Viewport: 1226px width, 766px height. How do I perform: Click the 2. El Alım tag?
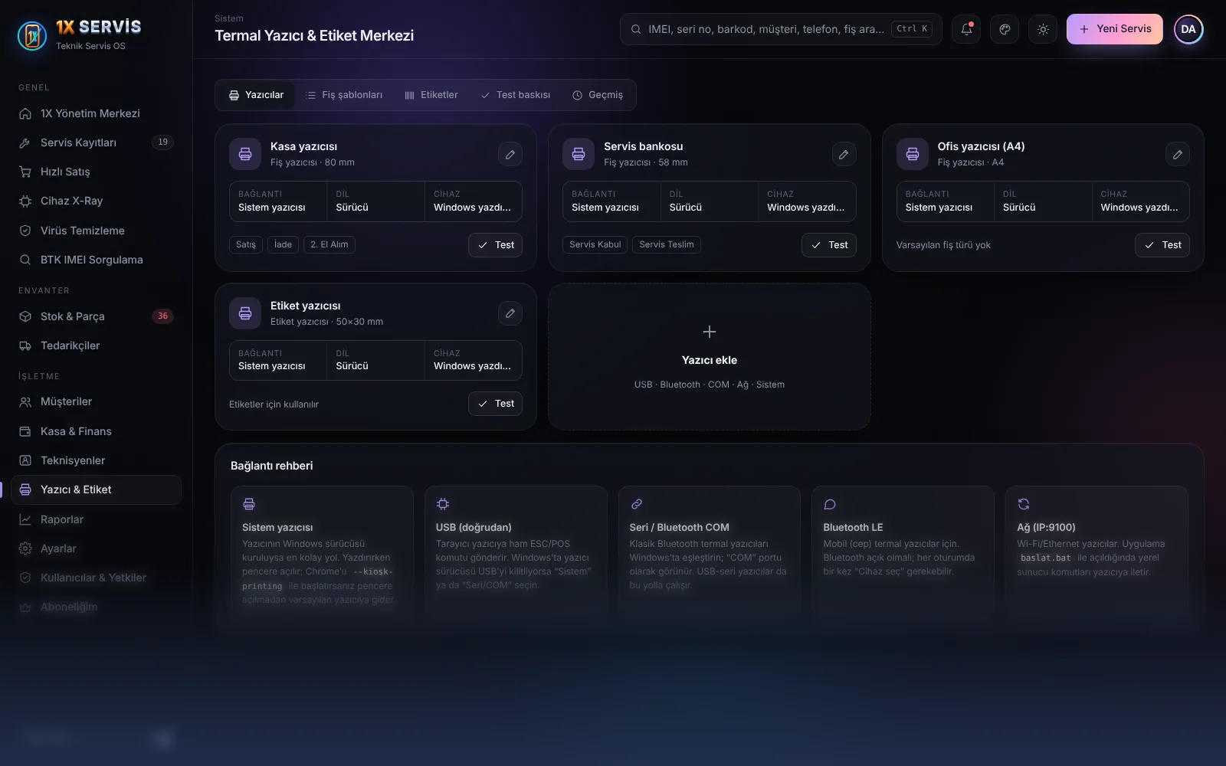coord(329,244)
